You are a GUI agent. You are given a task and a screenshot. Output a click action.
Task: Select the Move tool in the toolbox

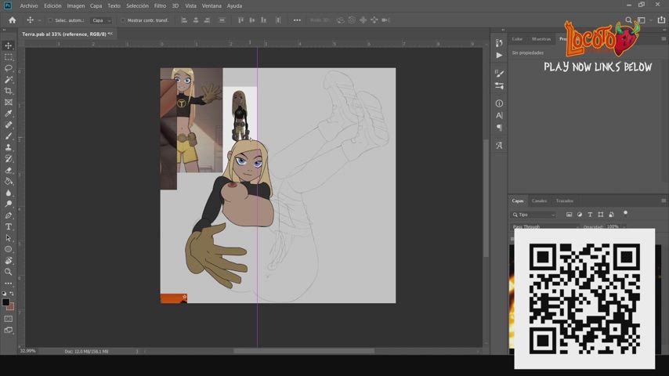(x=8, y=45)
